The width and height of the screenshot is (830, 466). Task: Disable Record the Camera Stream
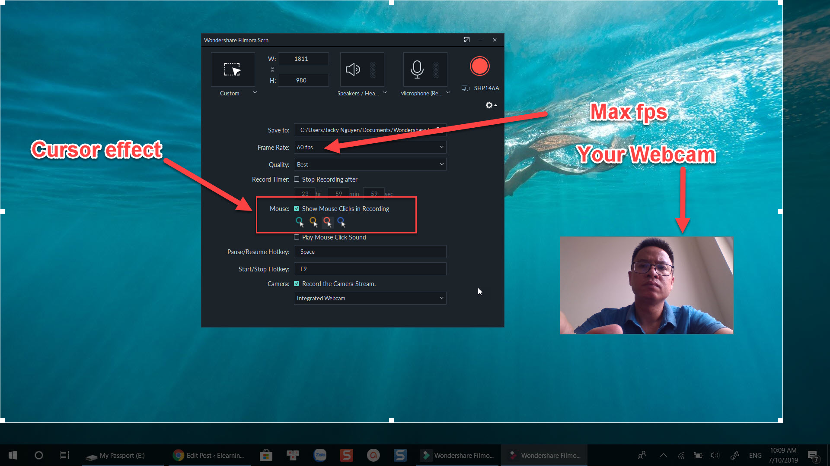[x=297, y=283]
